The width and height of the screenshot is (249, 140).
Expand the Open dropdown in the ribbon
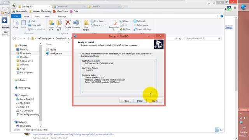125,21
